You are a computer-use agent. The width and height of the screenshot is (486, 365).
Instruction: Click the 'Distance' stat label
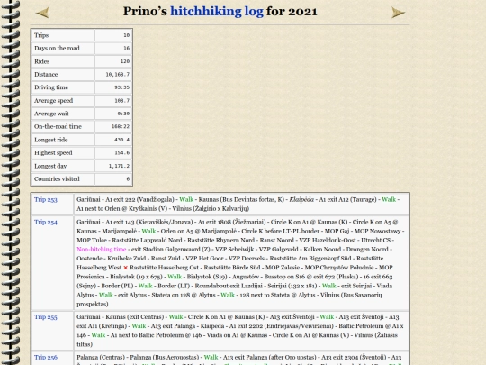click(46, 75)
